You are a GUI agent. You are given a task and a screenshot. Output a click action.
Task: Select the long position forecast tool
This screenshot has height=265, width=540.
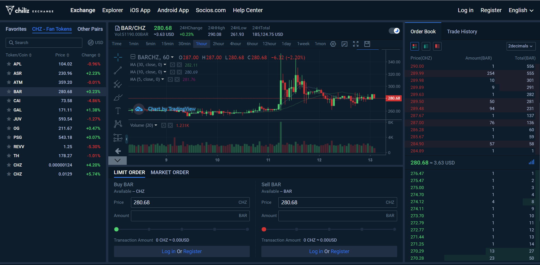[118, 137]
